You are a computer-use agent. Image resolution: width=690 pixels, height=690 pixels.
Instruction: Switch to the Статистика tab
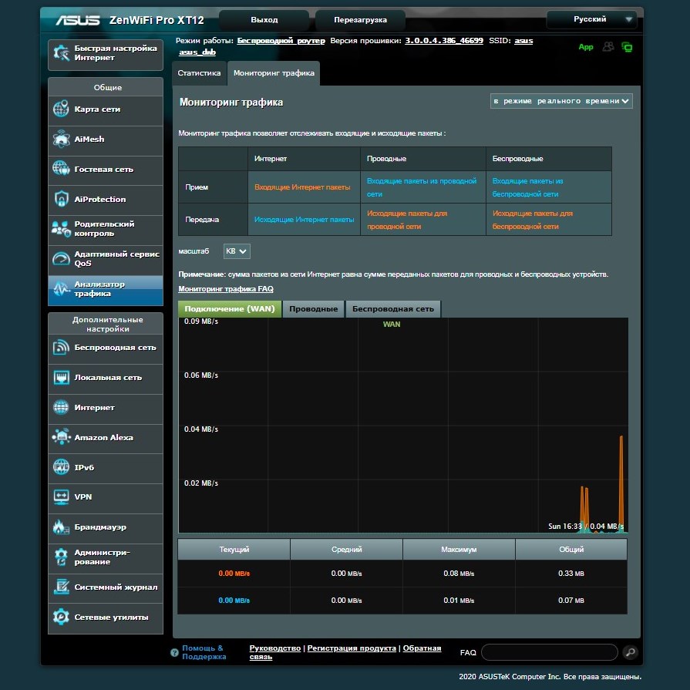coord(199,73)
